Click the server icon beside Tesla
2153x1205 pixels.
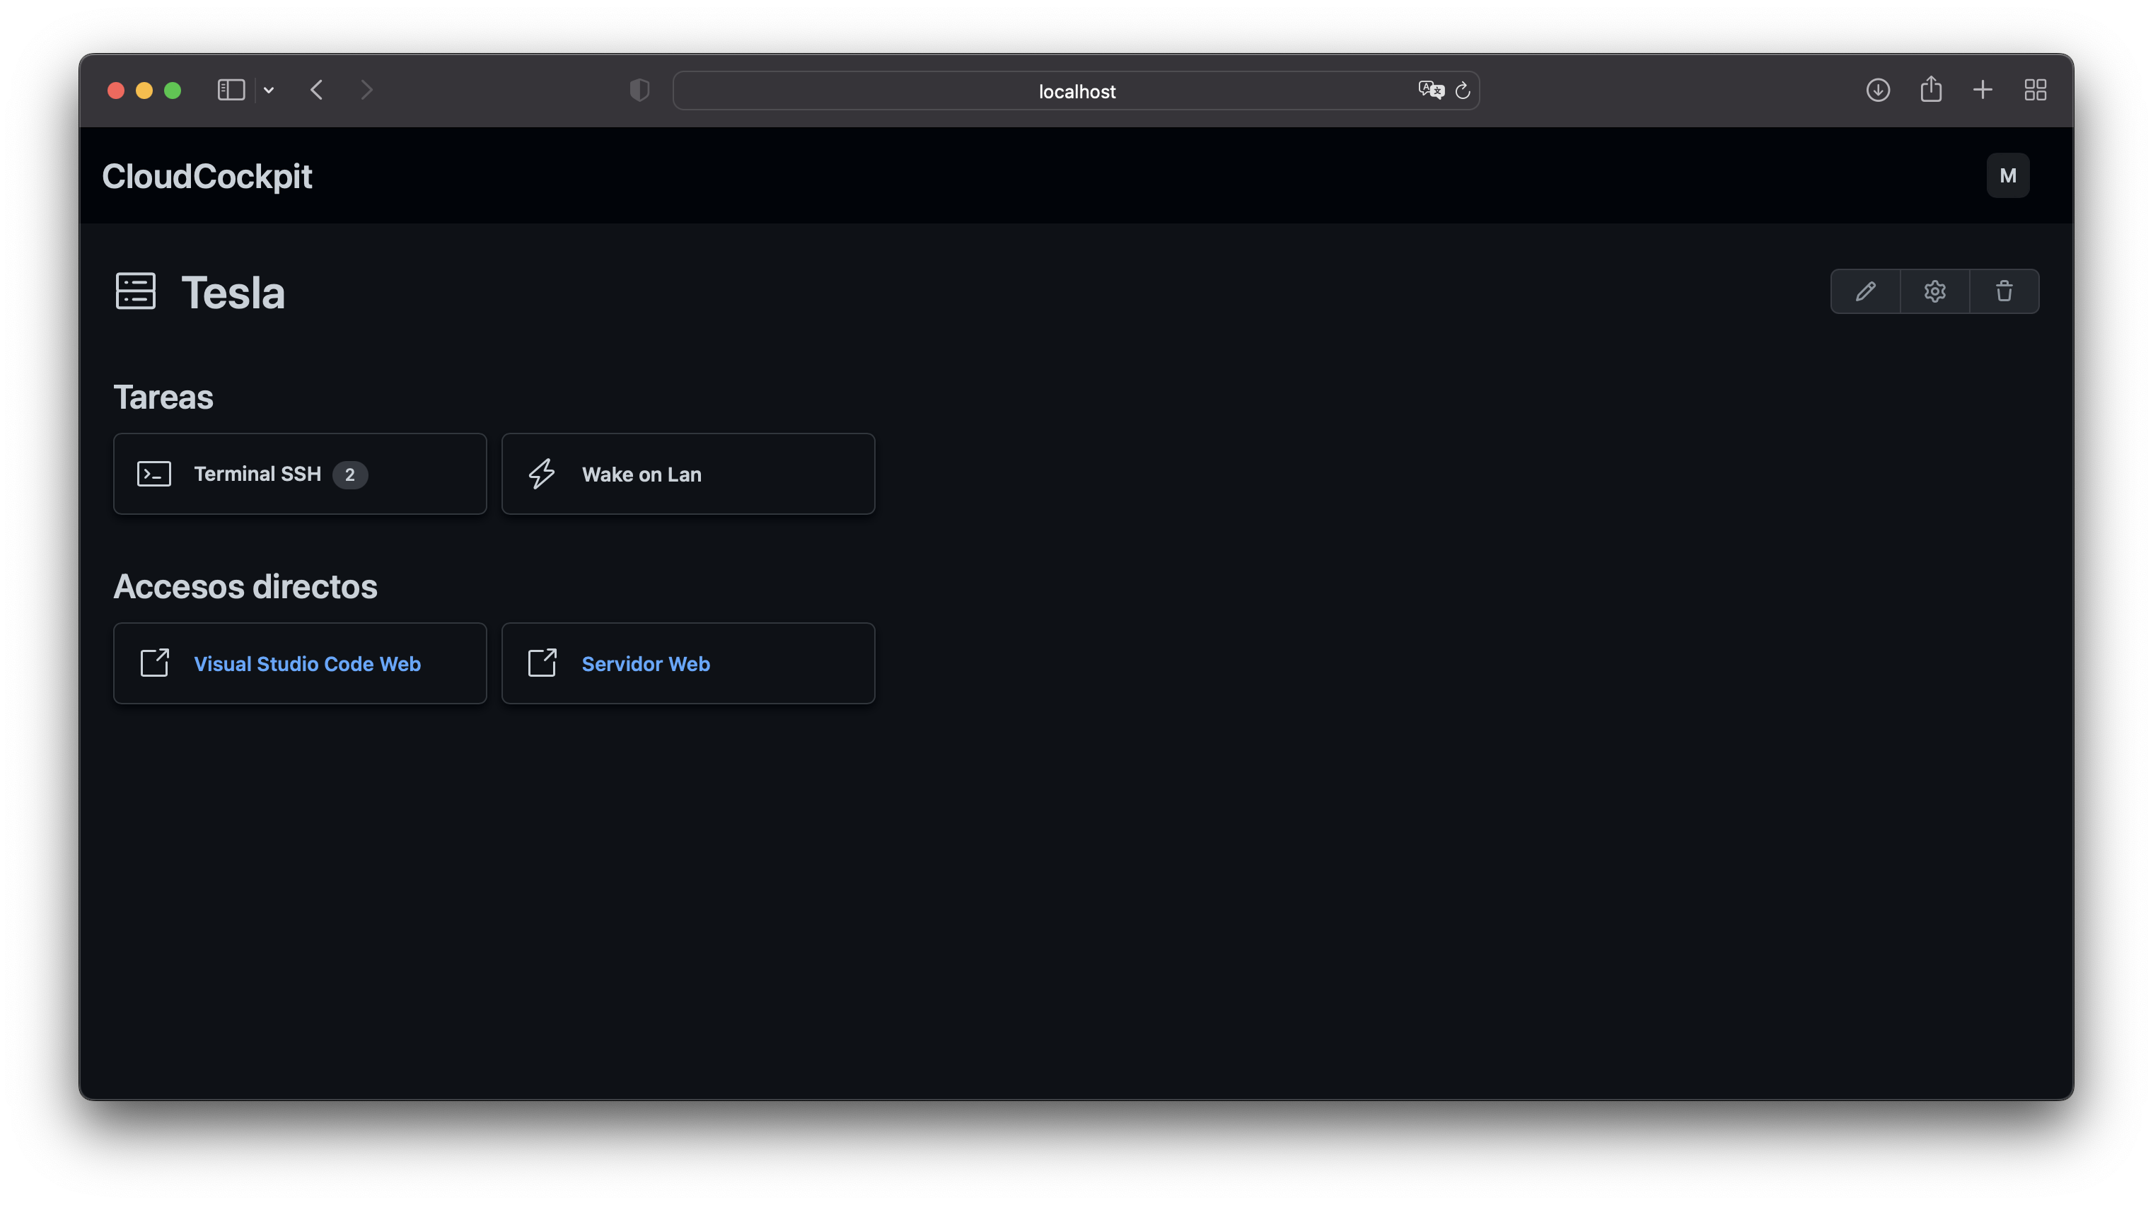click(x=135, y=291)
